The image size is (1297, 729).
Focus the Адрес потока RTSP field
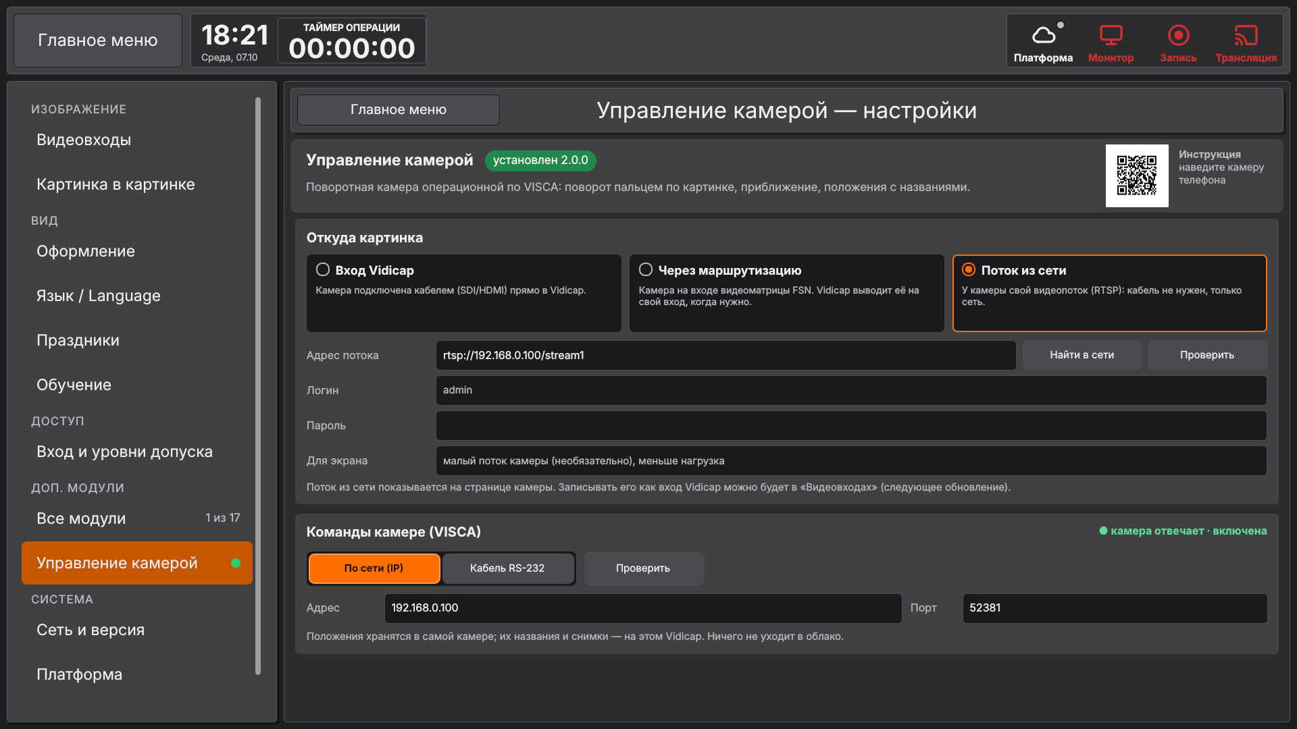[726, 355]
